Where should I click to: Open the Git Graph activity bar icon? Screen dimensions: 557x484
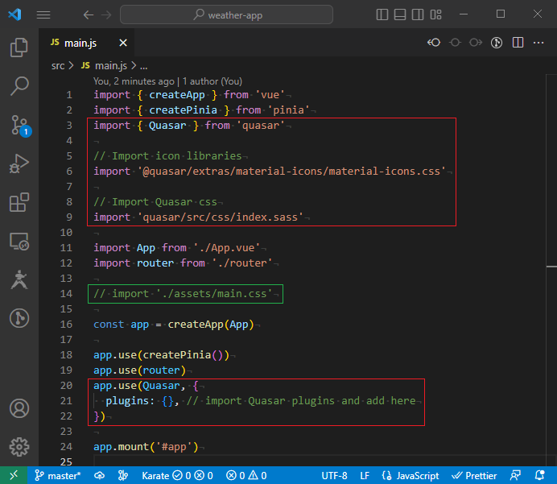click(x=19, y=318)
